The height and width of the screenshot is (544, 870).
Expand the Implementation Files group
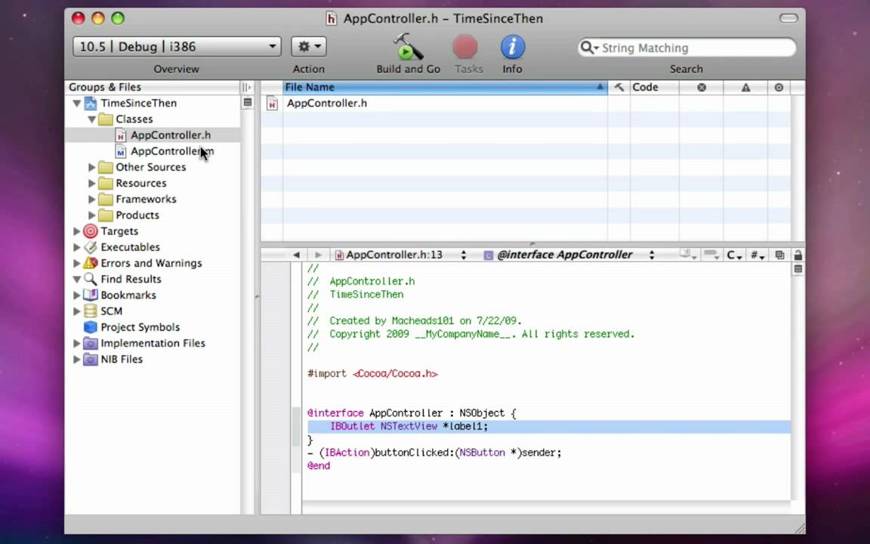click(76, 344)
